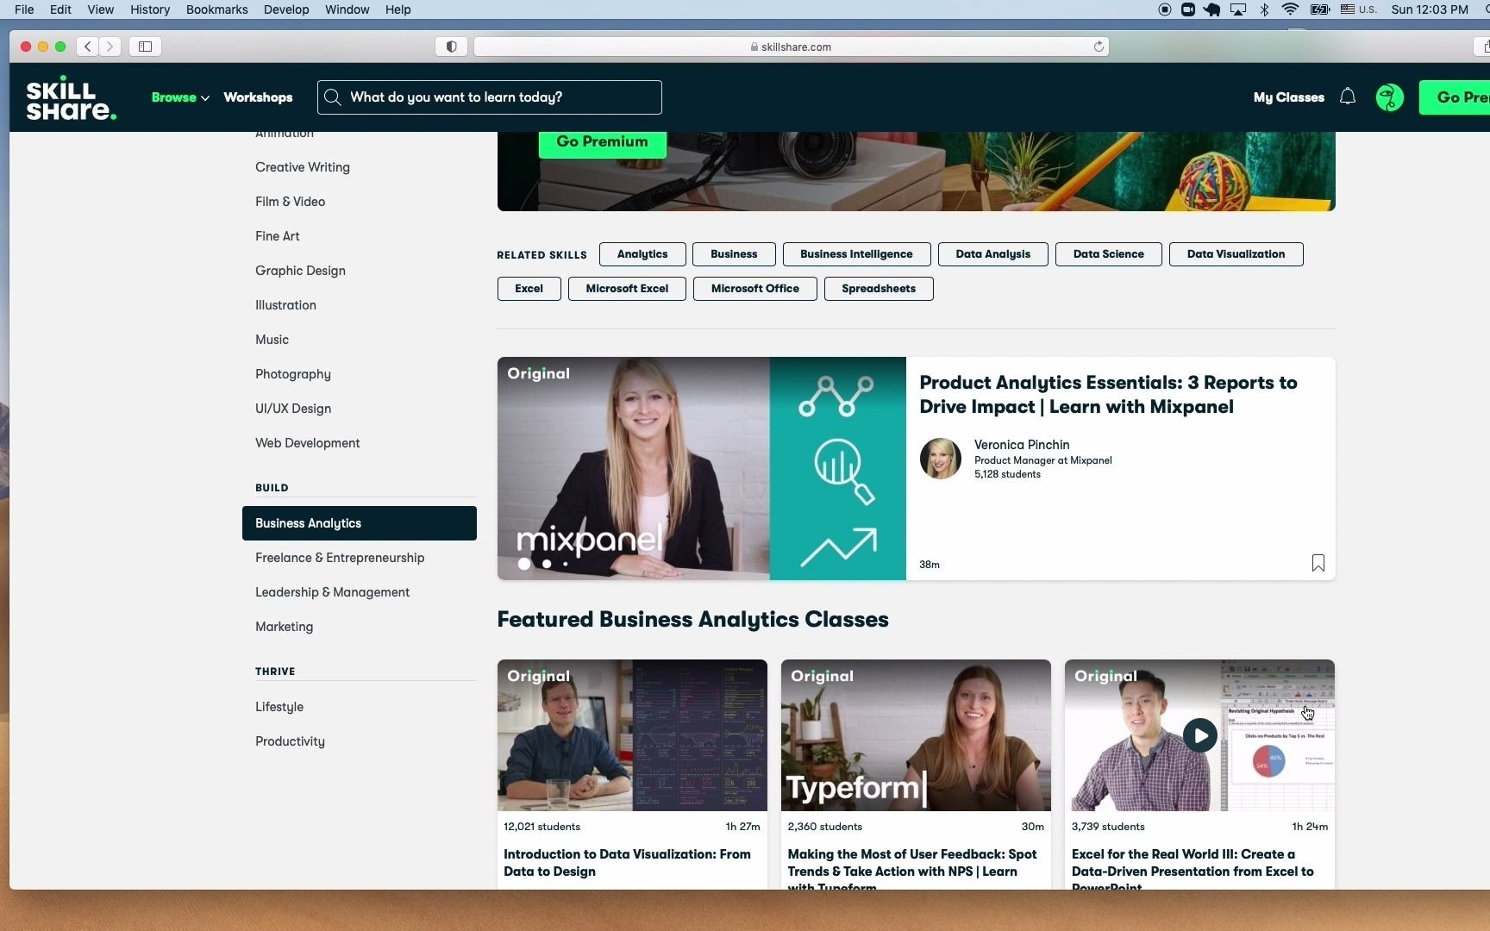Open My Classes
Screen dimensions: 1490x931
pyautogui.click(x=1288, y=97)
